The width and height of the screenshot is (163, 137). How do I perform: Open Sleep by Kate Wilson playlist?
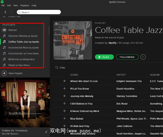(x=19, y=65)
